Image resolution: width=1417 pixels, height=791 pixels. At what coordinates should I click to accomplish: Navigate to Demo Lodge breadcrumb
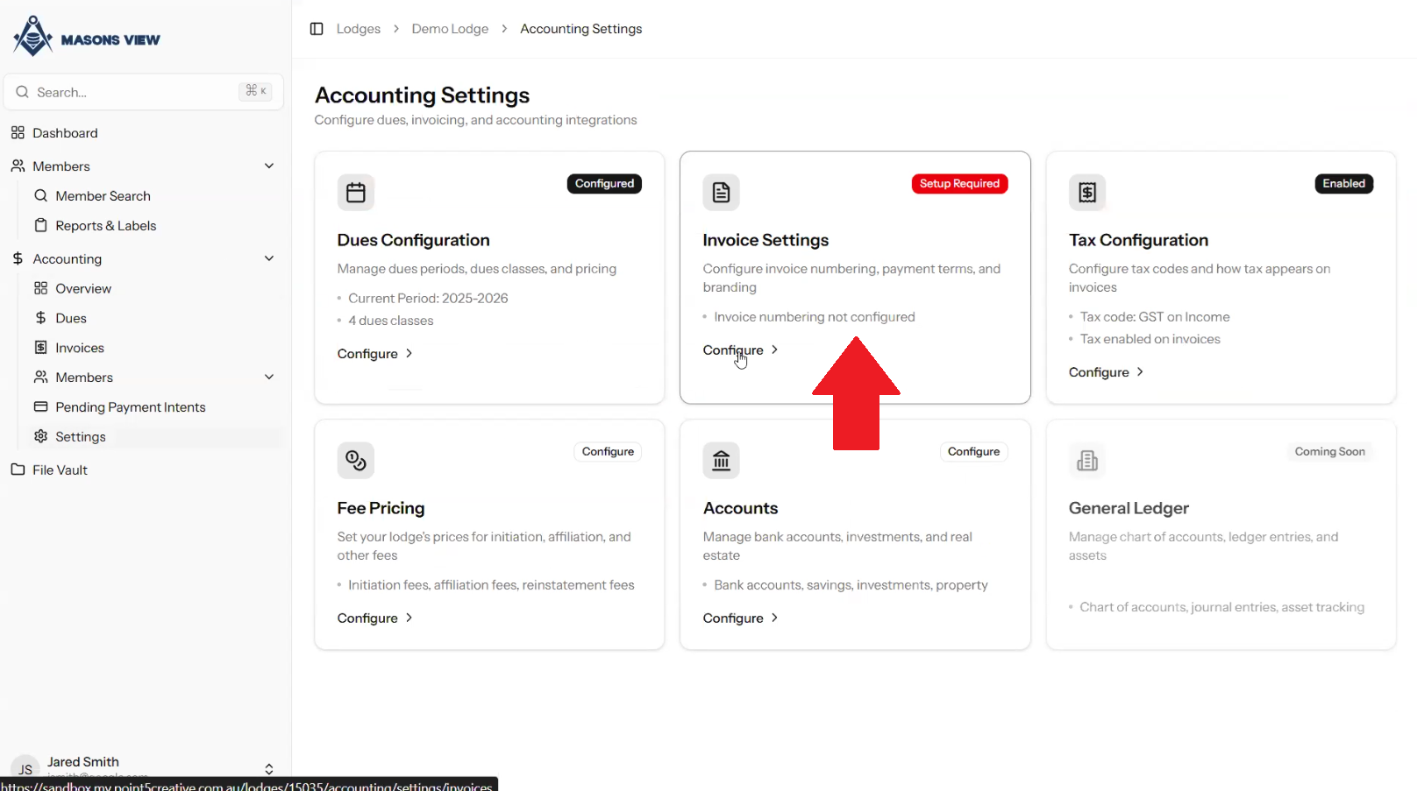450,29
